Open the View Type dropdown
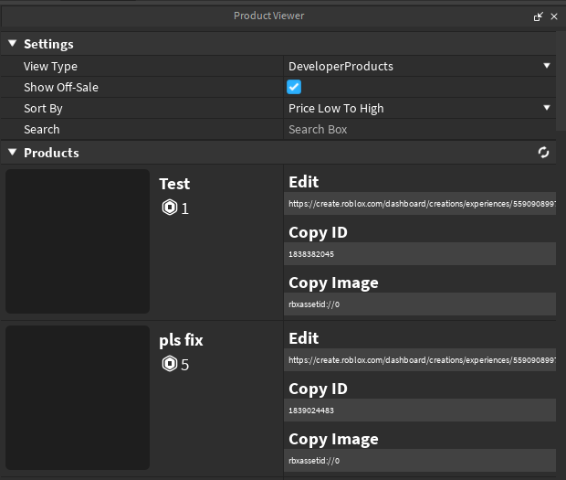The image size is (566, 480). pyautogui.click(x=419, y=66)
